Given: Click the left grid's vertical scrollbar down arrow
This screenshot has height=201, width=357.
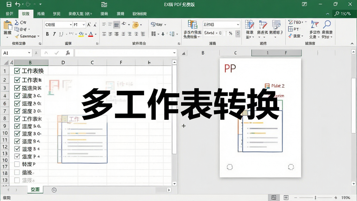Looking at the screenshot, I should [x=174, y=184].
